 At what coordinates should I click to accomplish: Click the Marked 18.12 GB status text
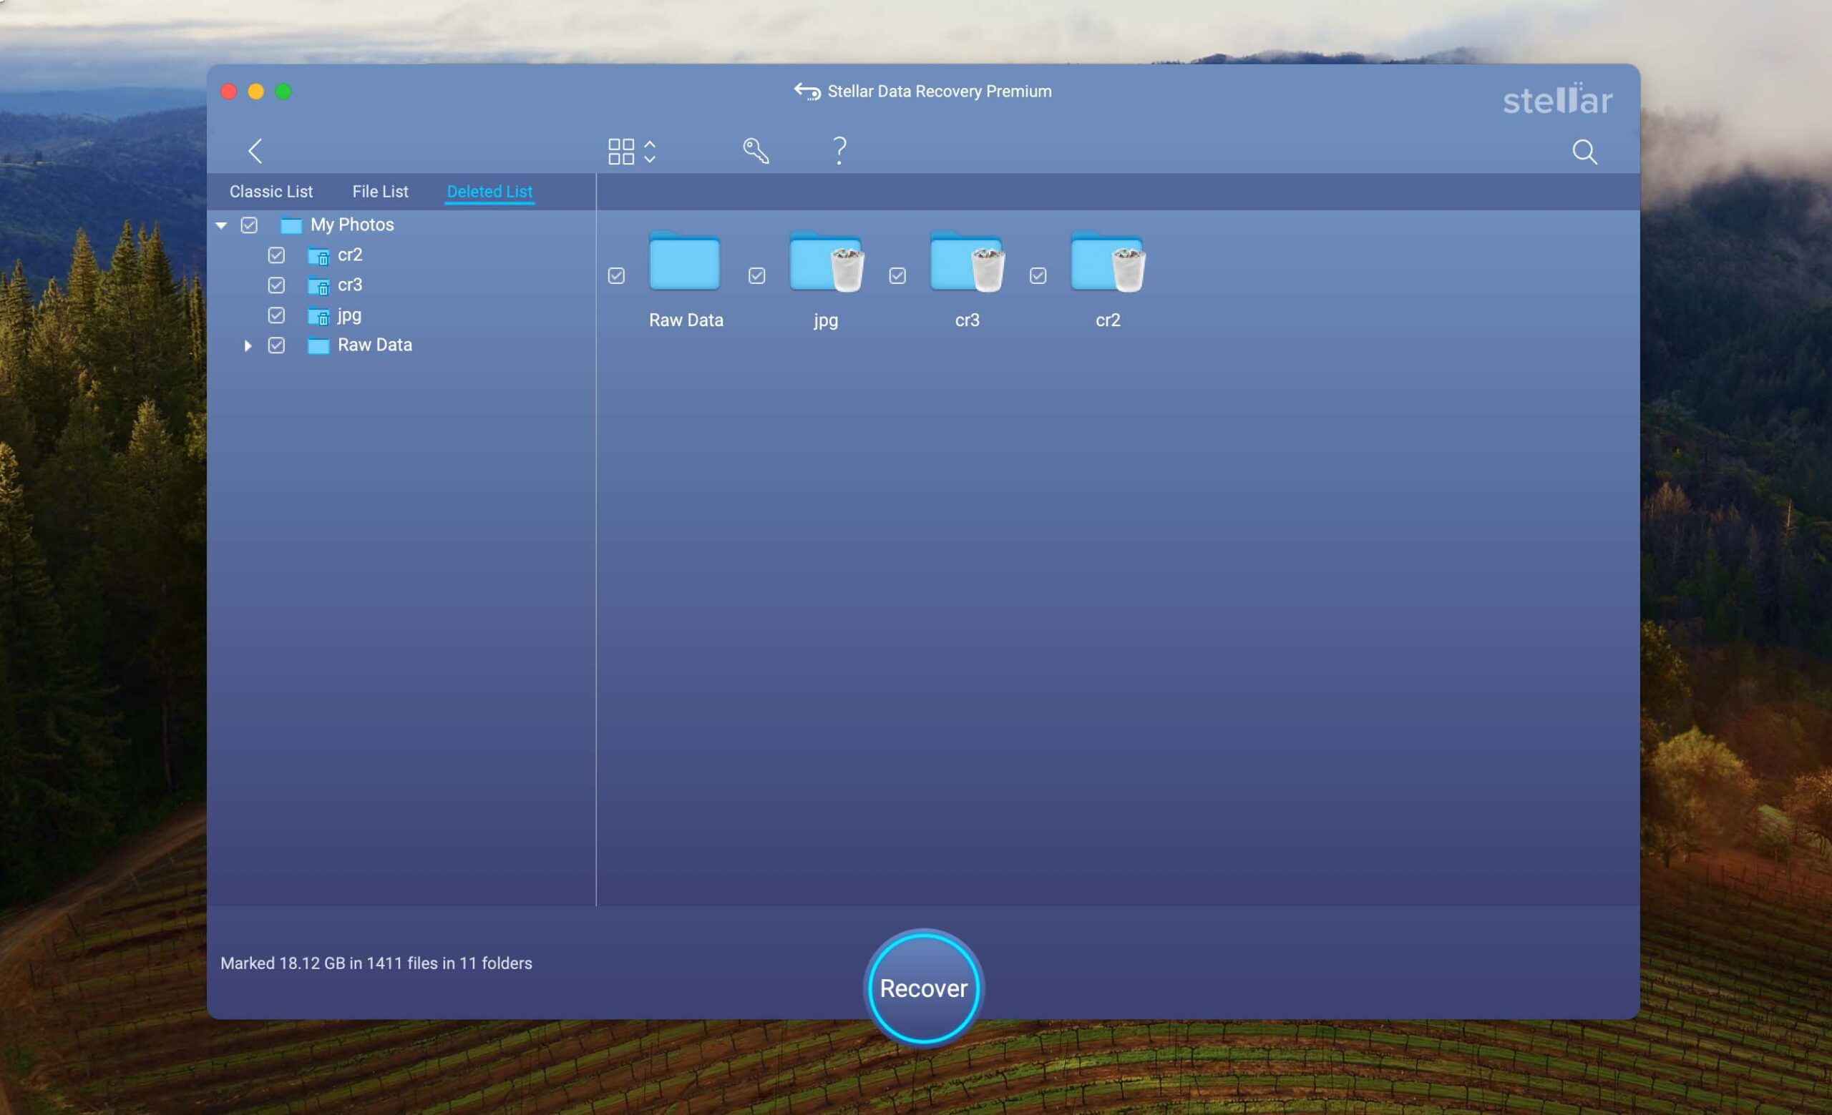pyautogui.click(x=376, y=963)
